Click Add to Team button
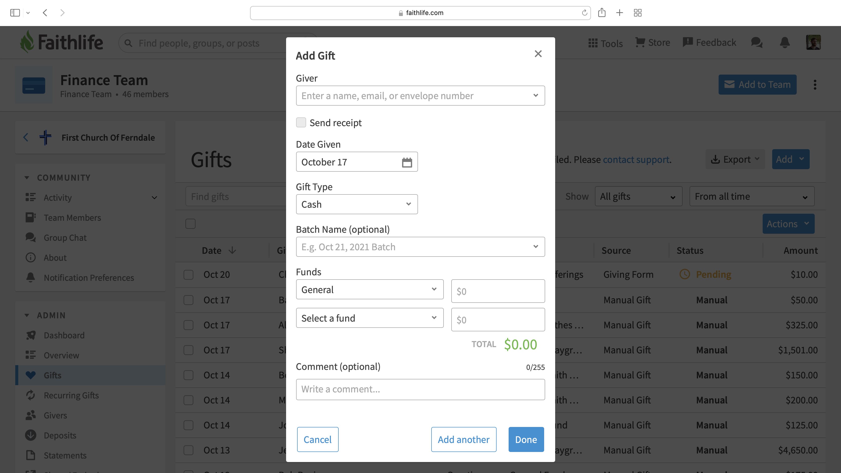Viewport: 841px width, 473px height. click(x=757, y=85)
